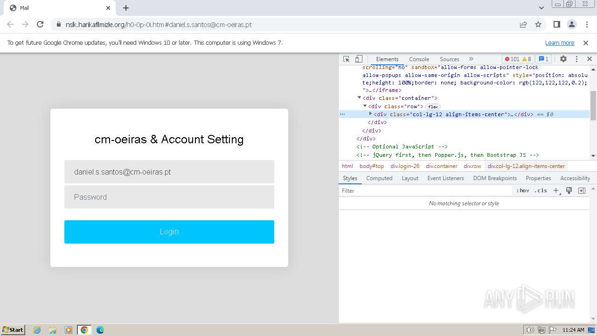Switch to the Sources tab
597x336 pixels.
tap(450, 59)
